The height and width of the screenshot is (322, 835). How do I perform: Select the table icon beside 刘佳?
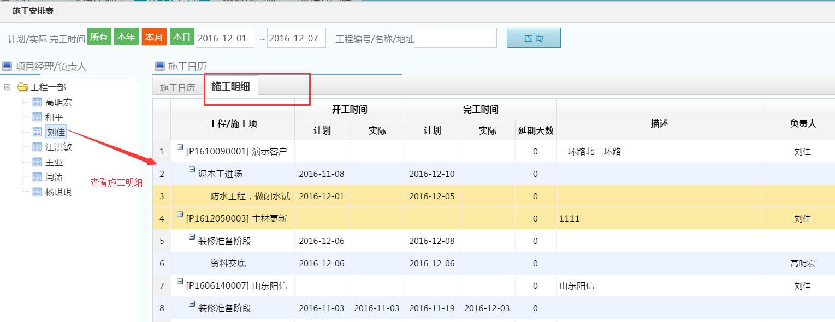(37, 132)
